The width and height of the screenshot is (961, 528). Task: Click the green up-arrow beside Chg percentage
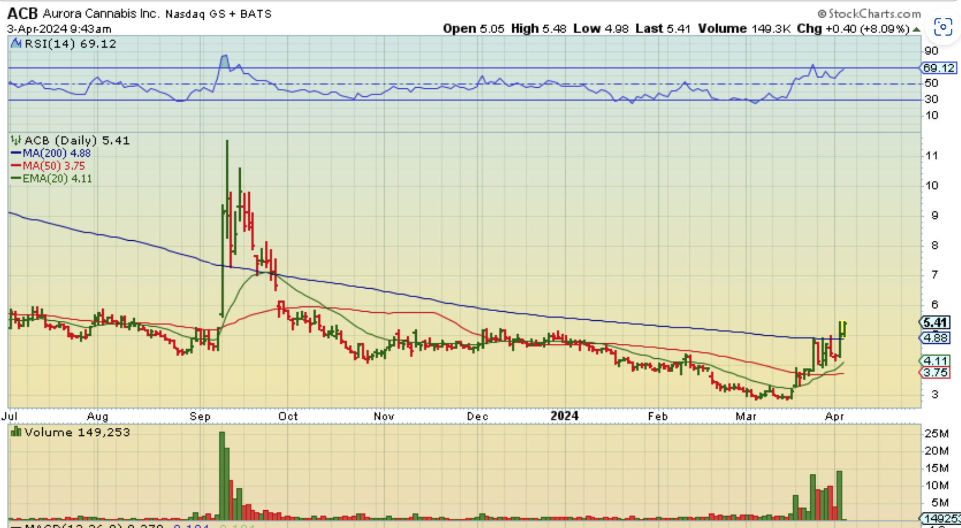pyautogui.click(x=916, y=30)
